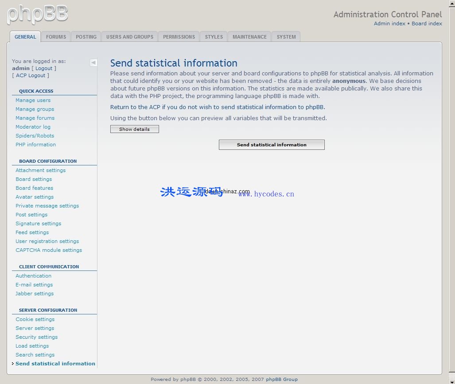Screen dimensions: 455x384
Task: Open E-mail settings
Action: point(34,285)
